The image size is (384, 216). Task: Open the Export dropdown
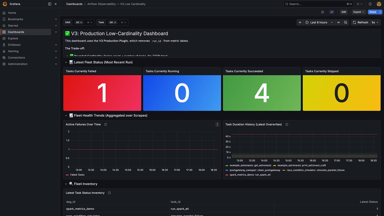tap(359, 12)
